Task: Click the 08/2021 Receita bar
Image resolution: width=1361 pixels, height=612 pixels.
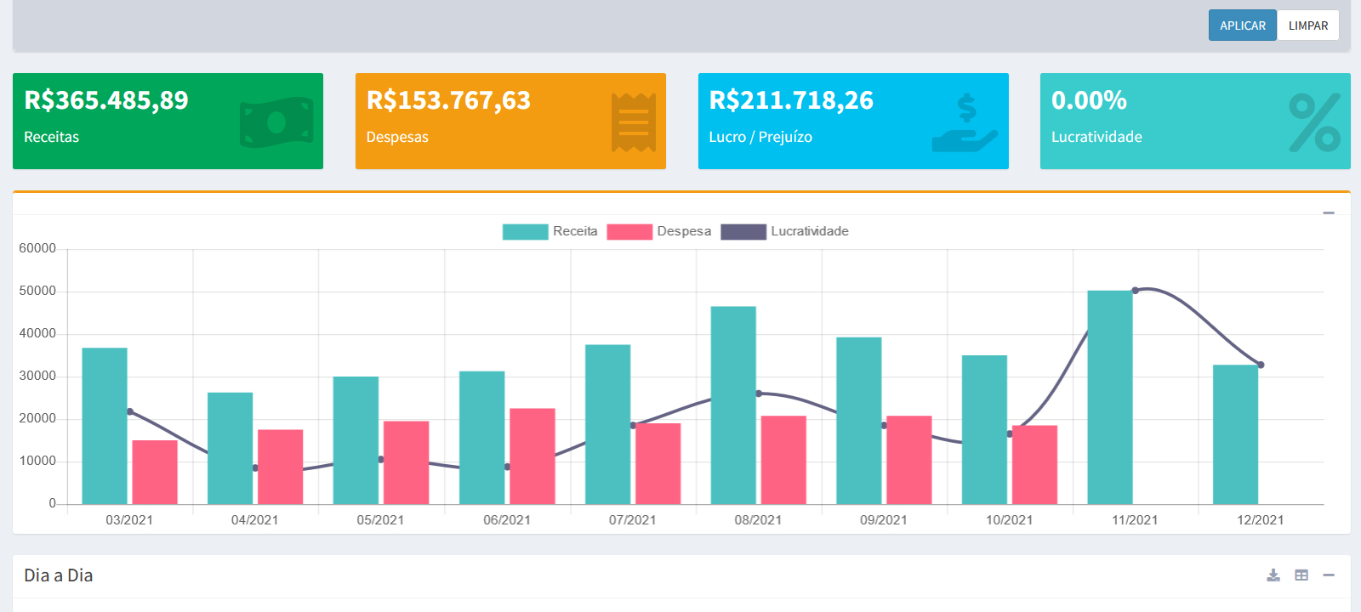Action: pos(733,405)
